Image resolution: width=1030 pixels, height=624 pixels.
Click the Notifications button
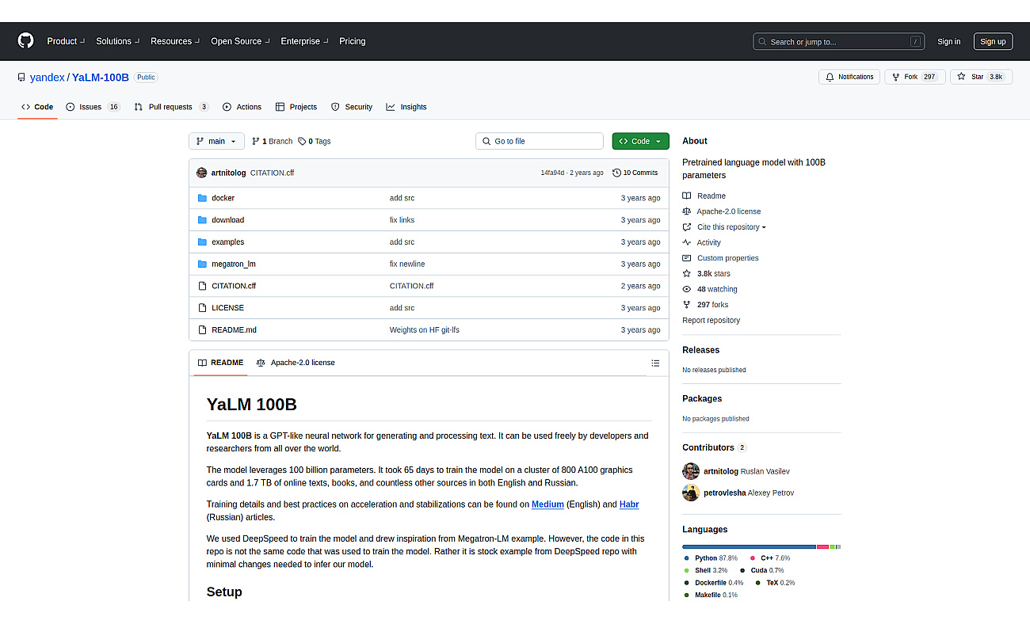tap(849, 77)
